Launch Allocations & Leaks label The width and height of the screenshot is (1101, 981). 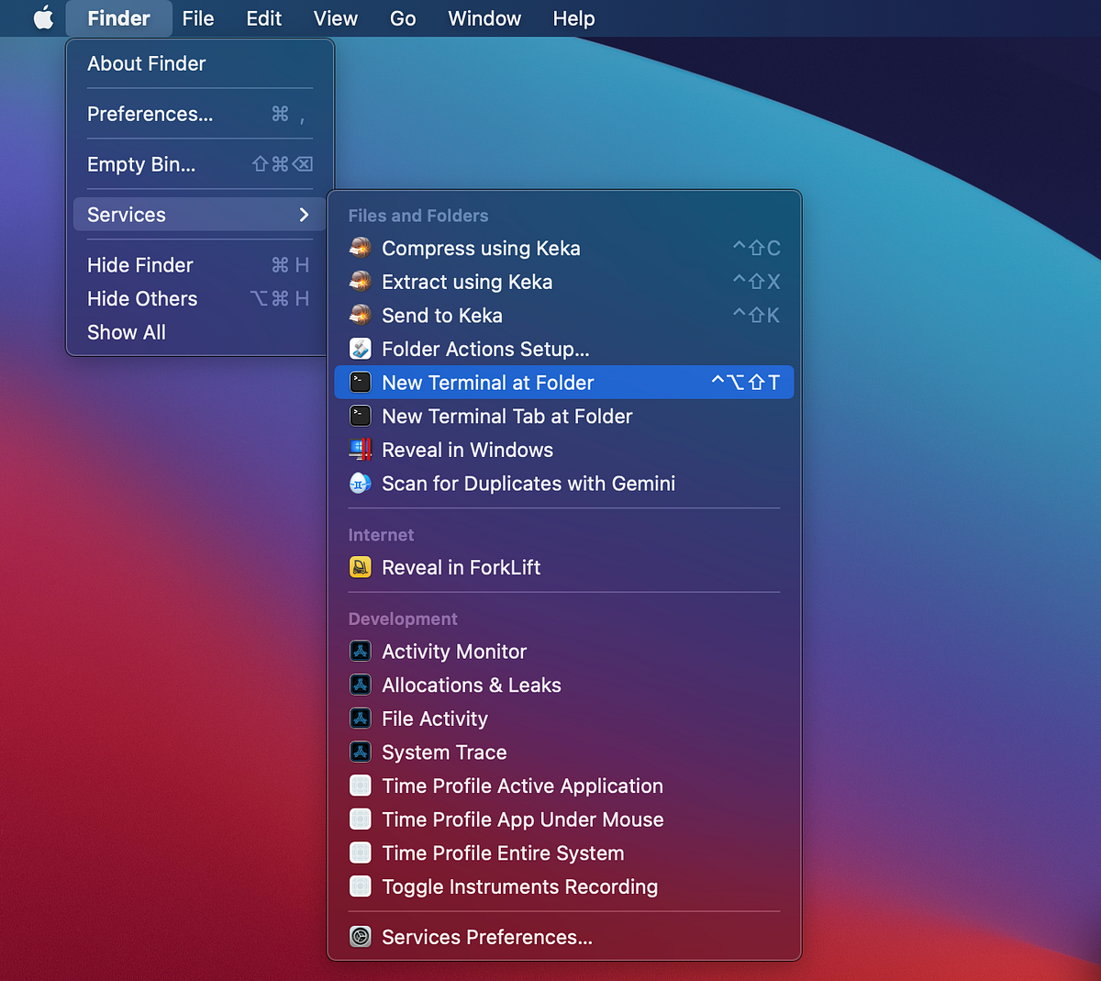coord(472,686)
